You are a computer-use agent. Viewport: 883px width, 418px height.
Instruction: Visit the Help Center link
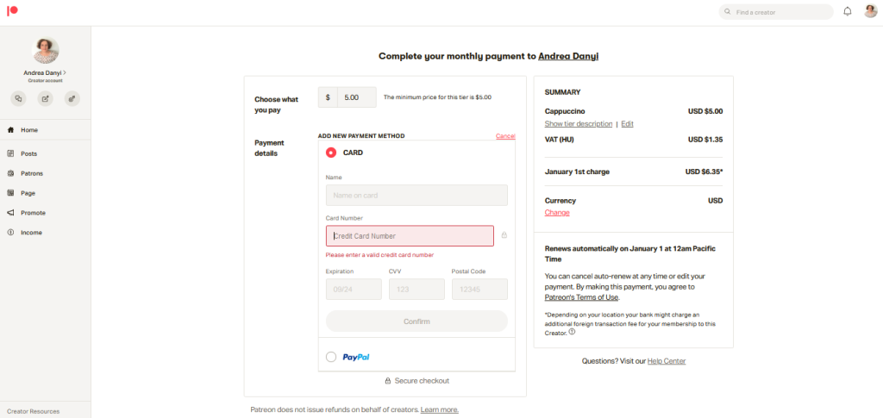[x=667, y=361]
